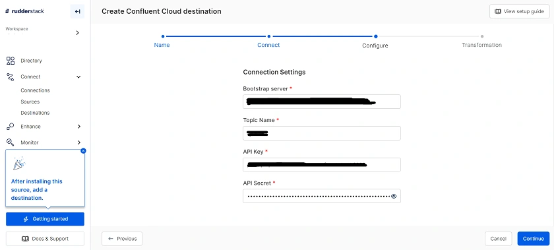This screenshot has height=250, width=554.
Task: Reveal the API Secret with eye icon
Action: [394, 197]
